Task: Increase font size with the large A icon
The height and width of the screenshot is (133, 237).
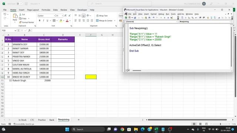Action: [x=66, y=16]
